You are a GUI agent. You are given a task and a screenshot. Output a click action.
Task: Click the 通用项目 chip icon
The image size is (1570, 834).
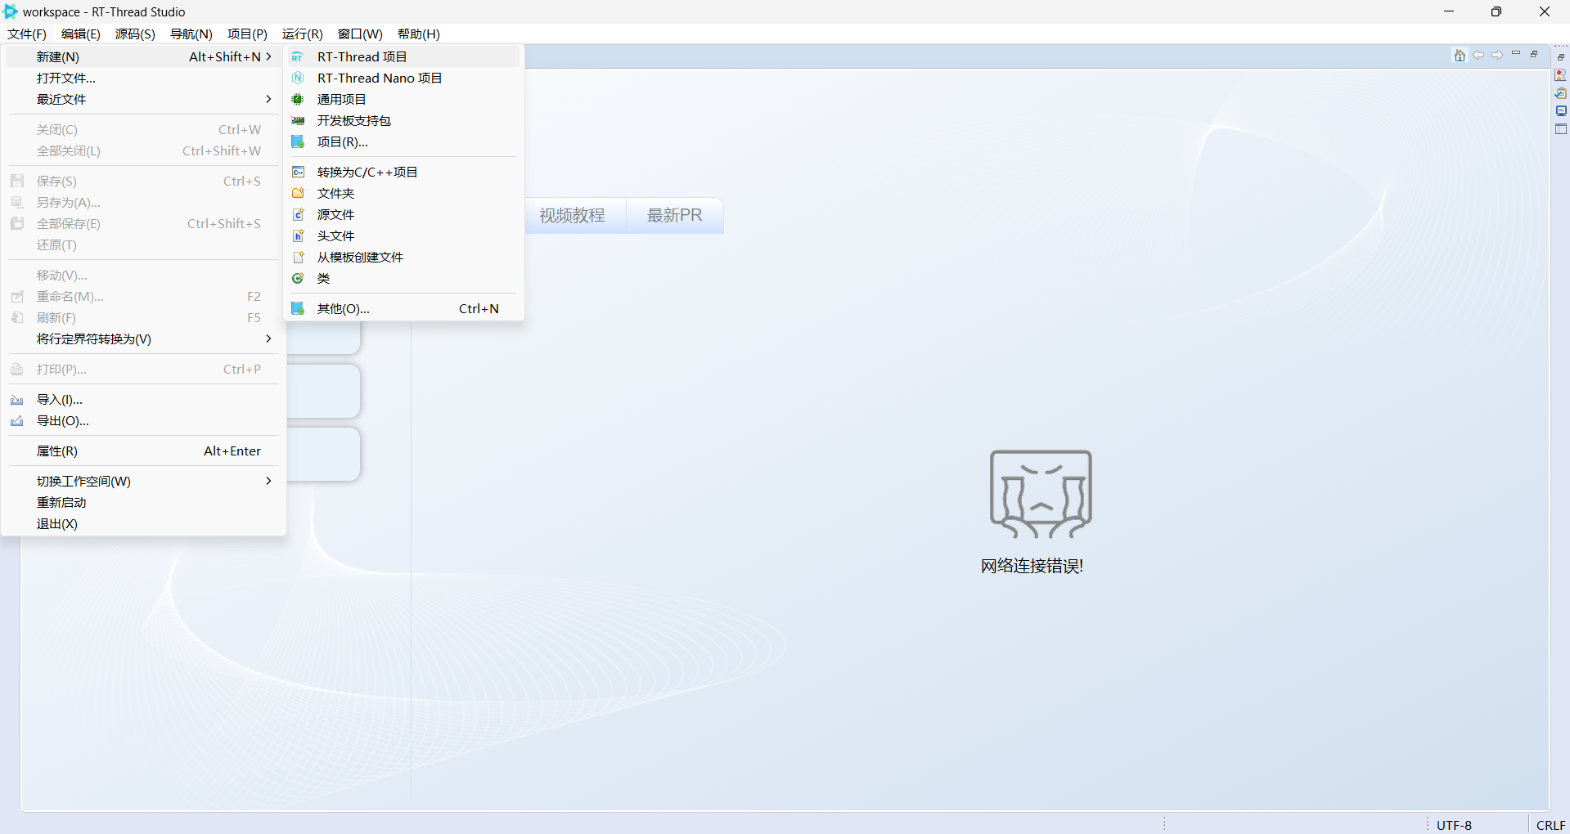[299, 99]
